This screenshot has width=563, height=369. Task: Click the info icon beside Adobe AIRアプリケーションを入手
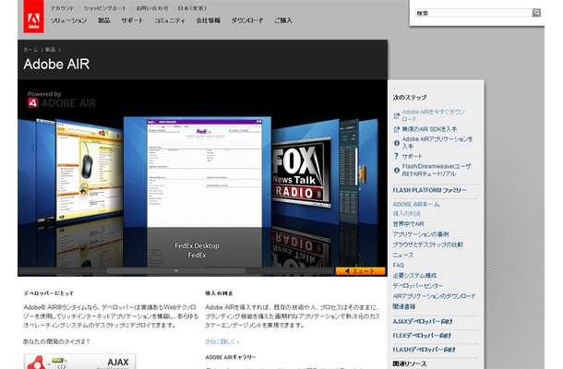click(x=396, y=143)
